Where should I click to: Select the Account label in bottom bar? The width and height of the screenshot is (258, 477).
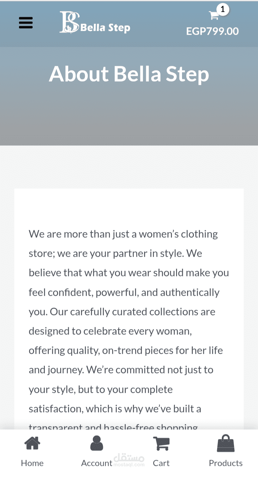pyautogui.click(x=96, y=463)
